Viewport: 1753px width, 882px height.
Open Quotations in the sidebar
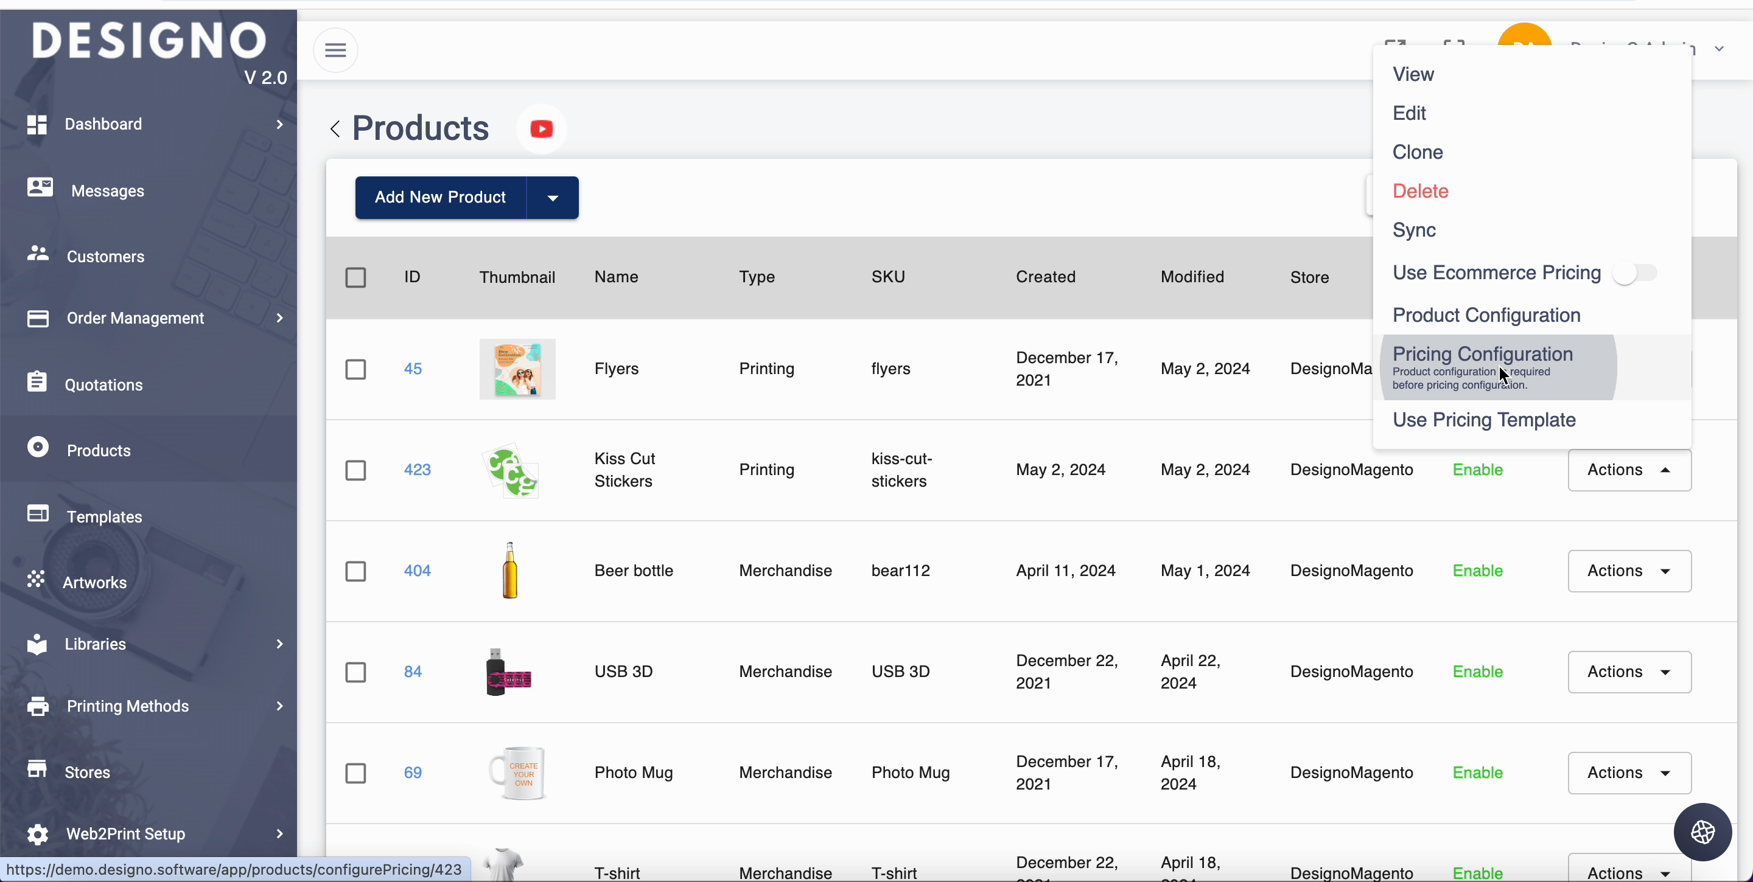[103, 384]
